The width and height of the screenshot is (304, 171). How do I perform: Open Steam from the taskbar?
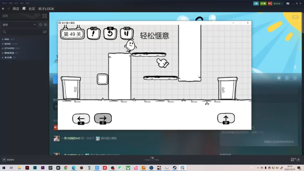click(x=174, y=168)
